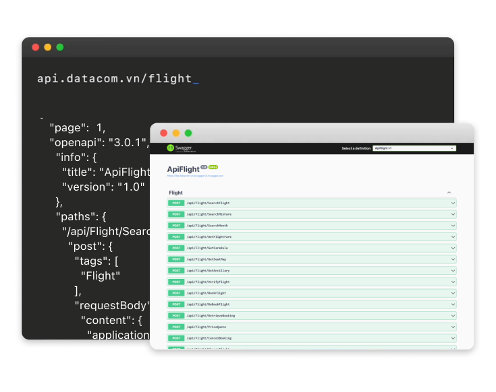
Task: Click the "info": { line in the terminal
Action: click(76, 157)
